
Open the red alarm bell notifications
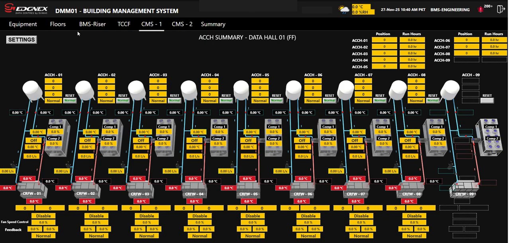click(481, 10)
